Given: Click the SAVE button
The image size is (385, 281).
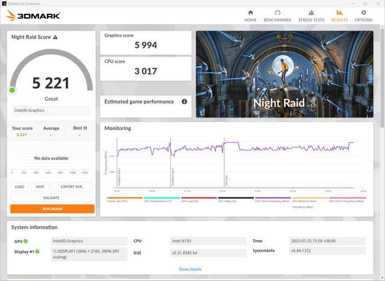Looking at the screenshot, I should [40, 187].
